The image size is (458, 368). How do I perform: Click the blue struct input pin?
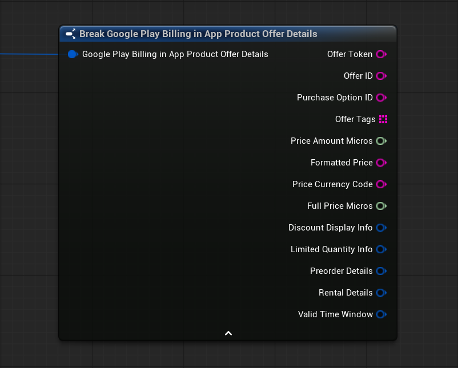[x=73, y=54]
